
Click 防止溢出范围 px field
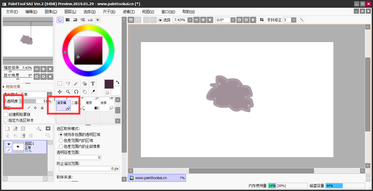(x=89, y=169)
